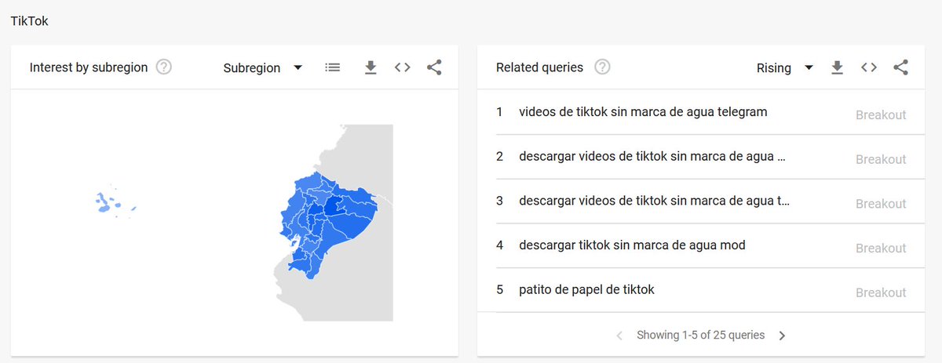942x363 pixels.
Task: Click Breakout label for 'agua mod' query row
Action: click(x=881, y=248)
